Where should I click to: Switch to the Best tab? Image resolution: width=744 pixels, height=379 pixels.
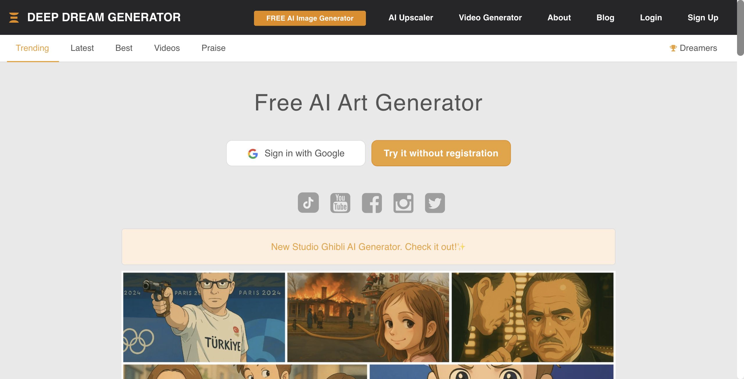coord(124,48)
